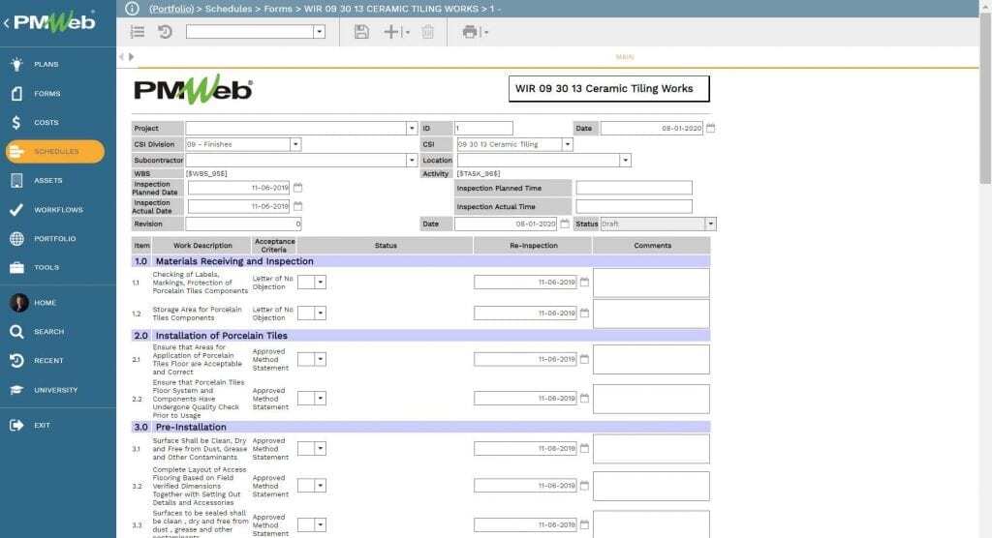Open calendar for top Date field
Screen dimensions: 992x538
pyautogui.click(x=710, y=129)
